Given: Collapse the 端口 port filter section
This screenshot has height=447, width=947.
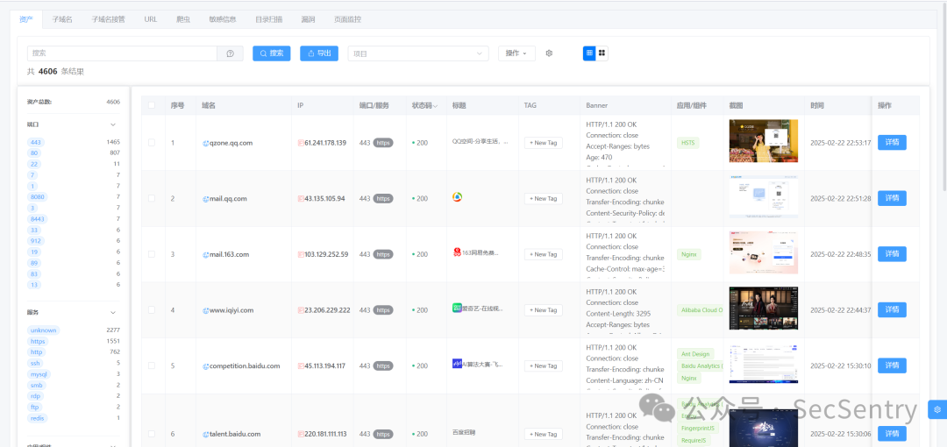Looking at the screenshot, I should pyautogui.click(x=112, y=124).
